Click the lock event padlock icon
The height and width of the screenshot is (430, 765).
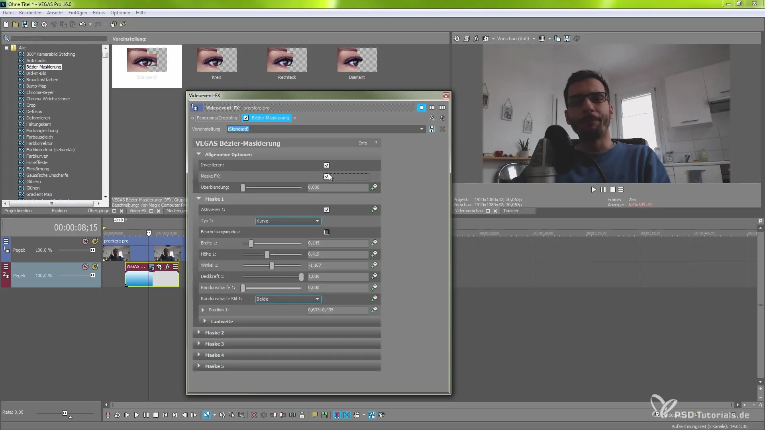(x=302, y=415)
